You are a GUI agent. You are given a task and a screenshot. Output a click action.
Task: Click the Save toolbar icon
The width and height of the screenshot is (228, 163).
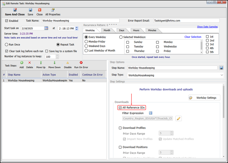coord(30,10)
